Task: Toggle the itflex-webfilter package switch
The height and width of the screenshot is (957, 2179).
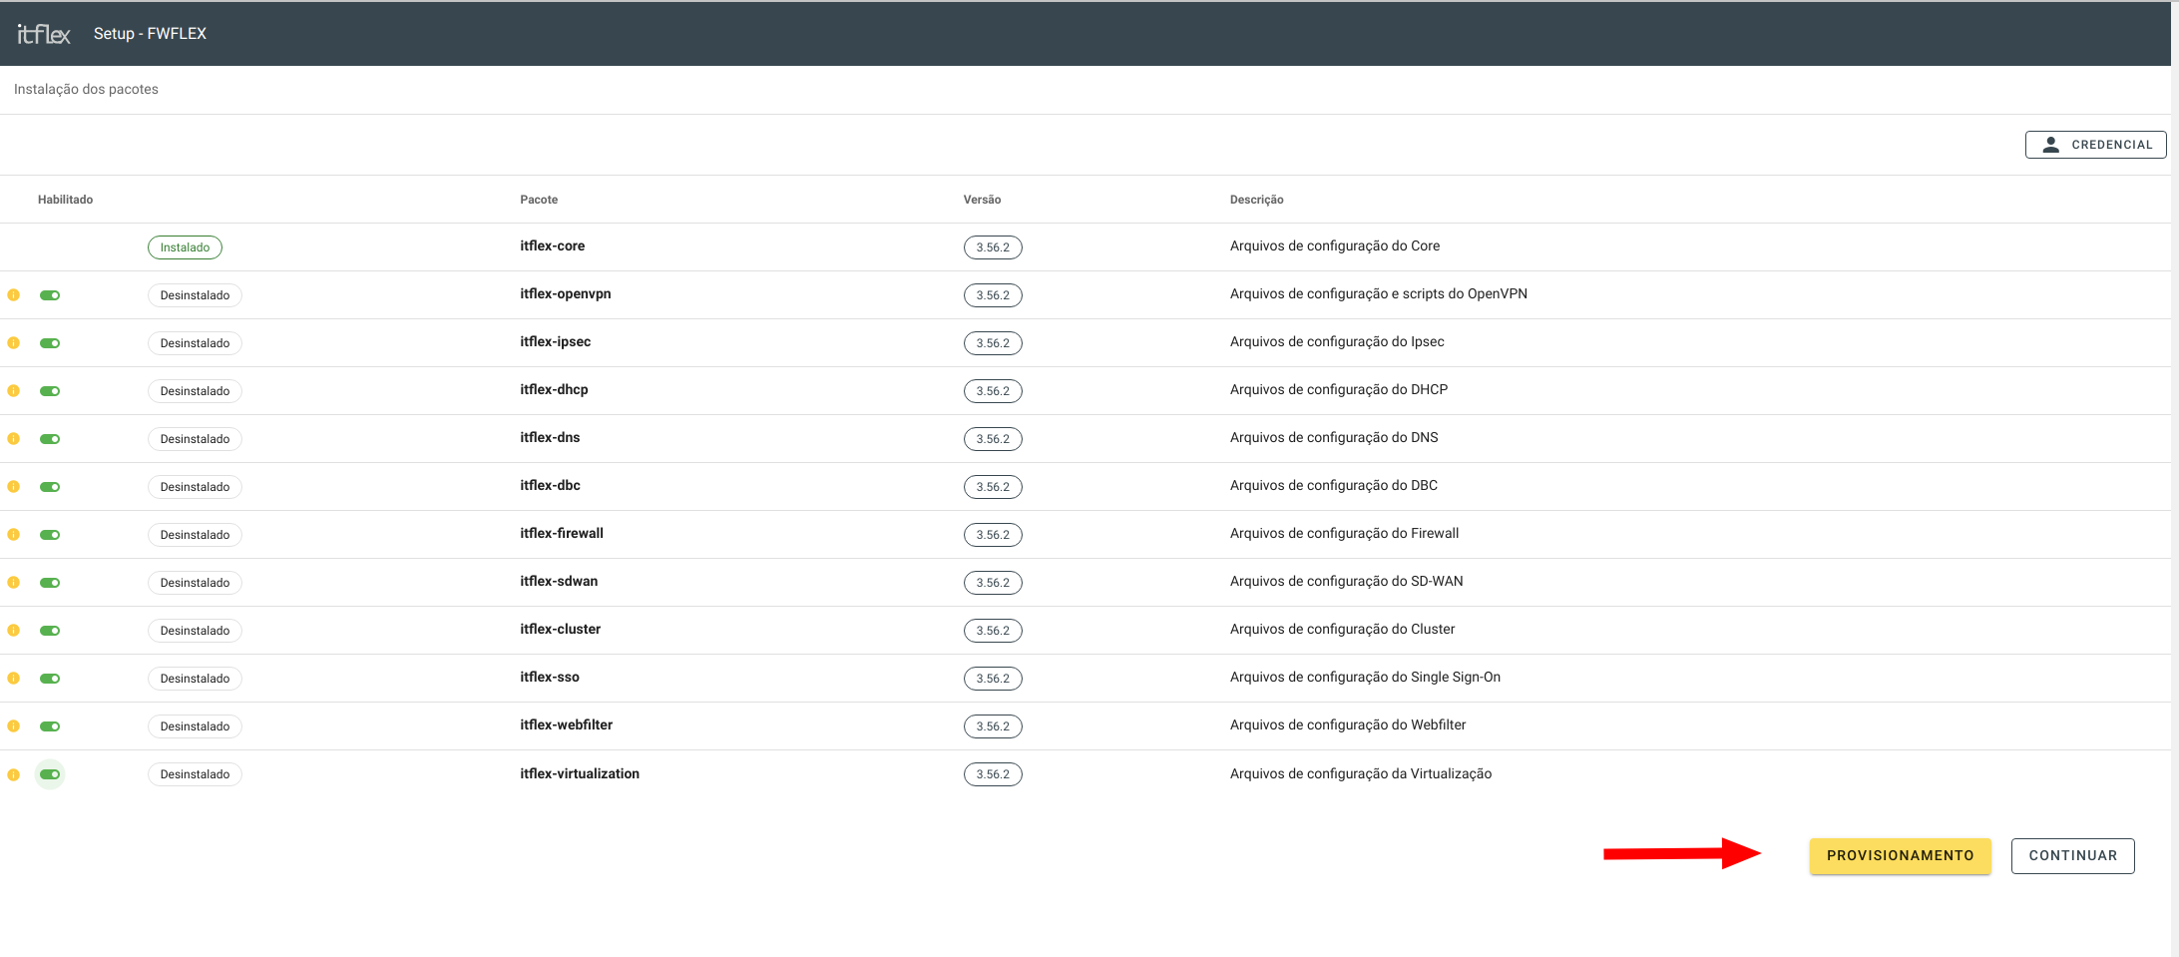Action: tap(50, 726)
